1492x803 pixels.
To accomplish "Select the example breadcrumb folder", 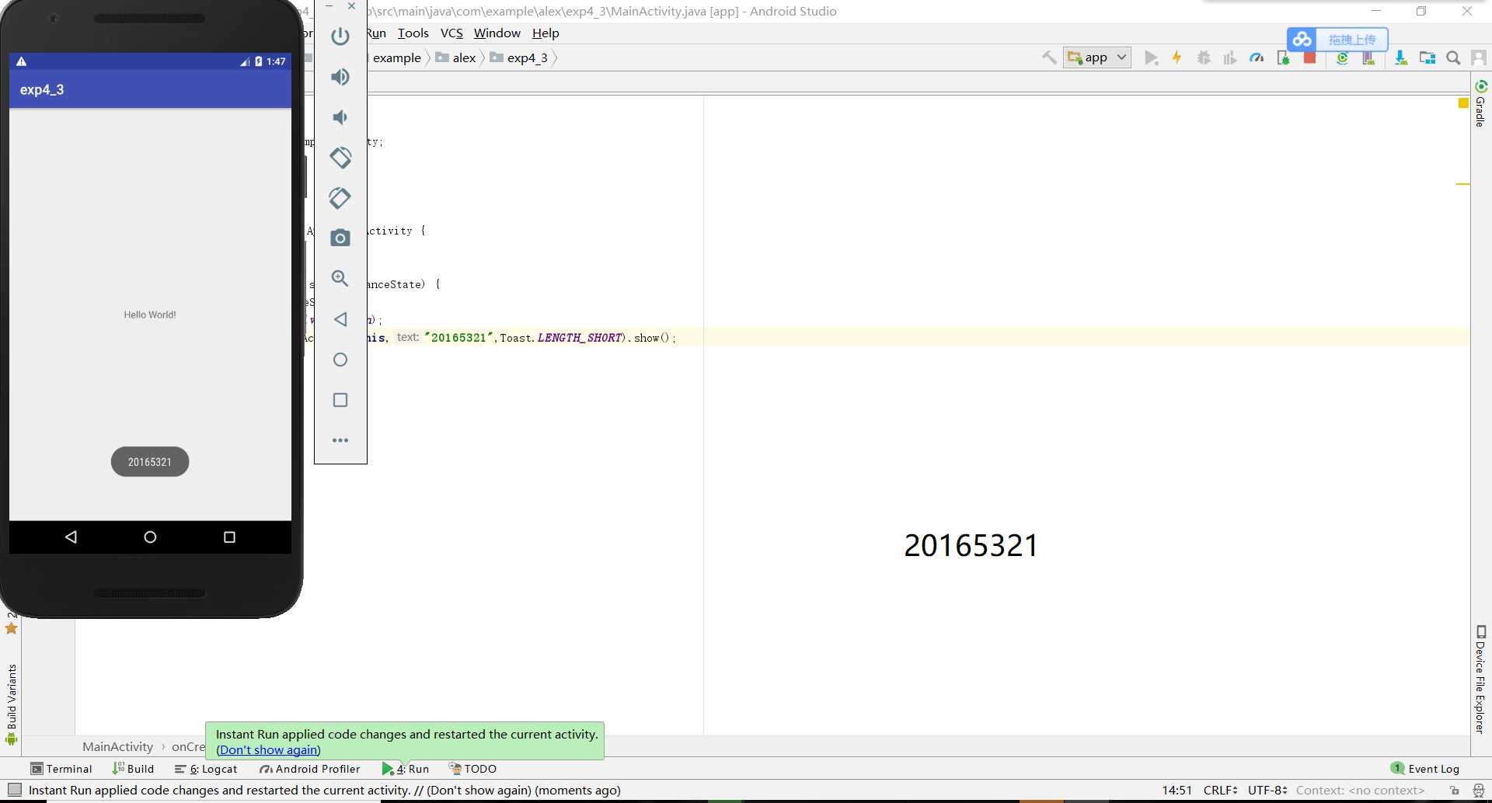I will coord(396,57).
